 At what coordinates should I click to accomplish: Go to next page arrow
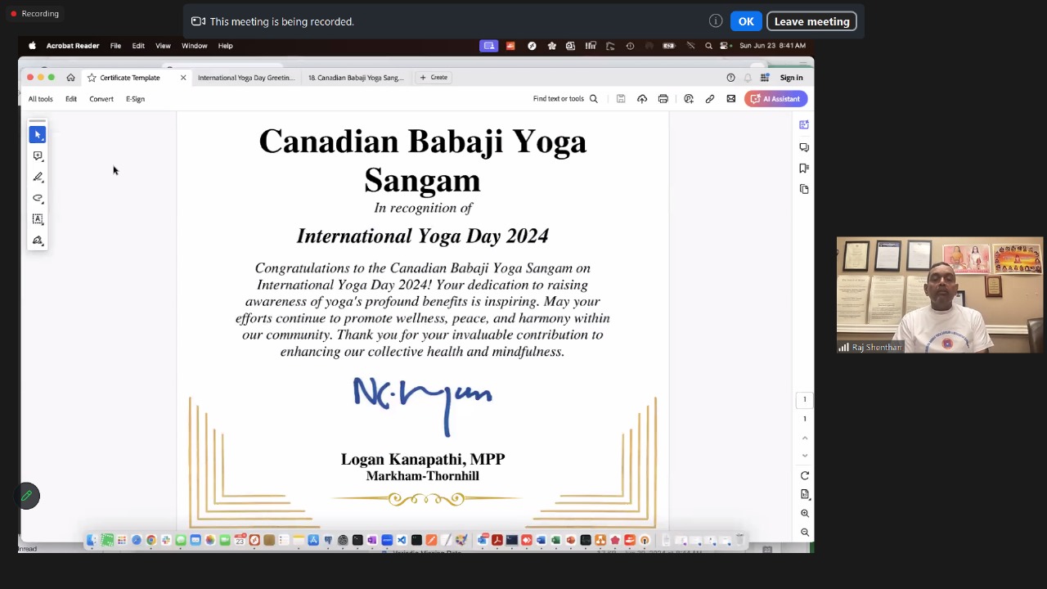805,456
